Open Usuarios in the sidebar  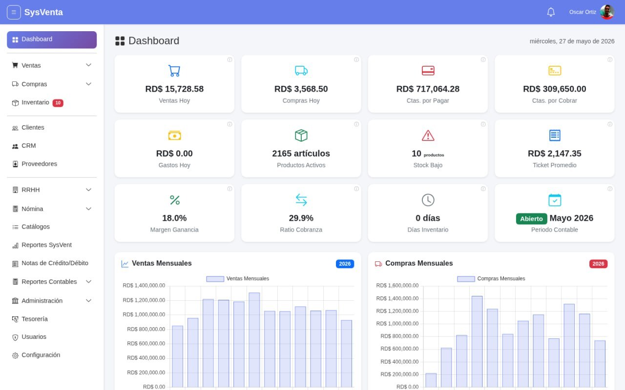click(x=52, y=337)
